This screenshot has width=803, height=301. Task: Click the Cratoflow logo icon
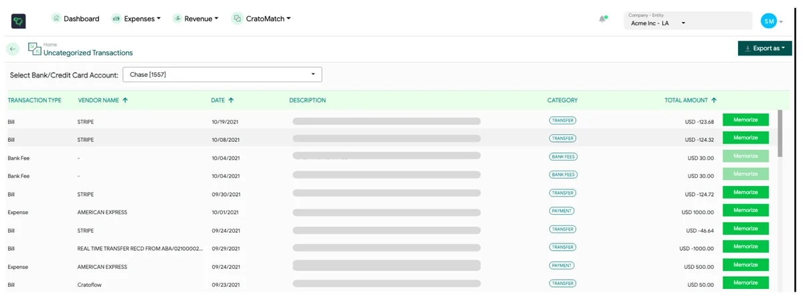click(18, 21)
